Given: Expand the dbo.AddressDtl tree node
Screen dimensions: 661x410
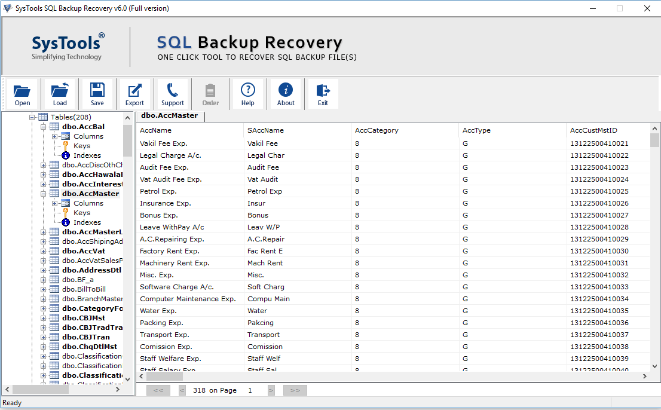Looking at the screenshot, I should (44, 271).
